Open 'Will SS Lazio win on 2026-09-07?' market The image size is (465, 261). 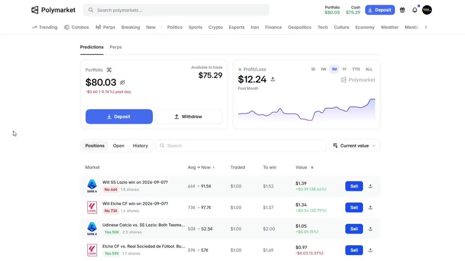click(x=135, y=182)
